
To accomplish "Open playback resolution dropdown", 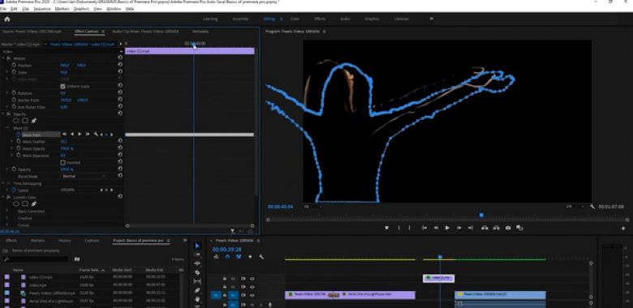I will point(575,207).
